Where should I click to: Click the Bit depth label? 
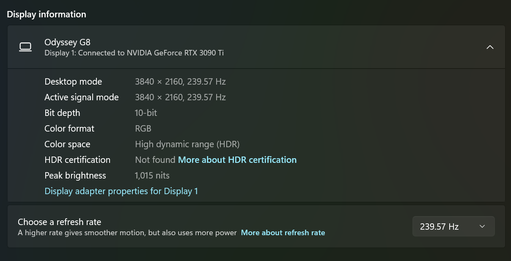point(62,113)
